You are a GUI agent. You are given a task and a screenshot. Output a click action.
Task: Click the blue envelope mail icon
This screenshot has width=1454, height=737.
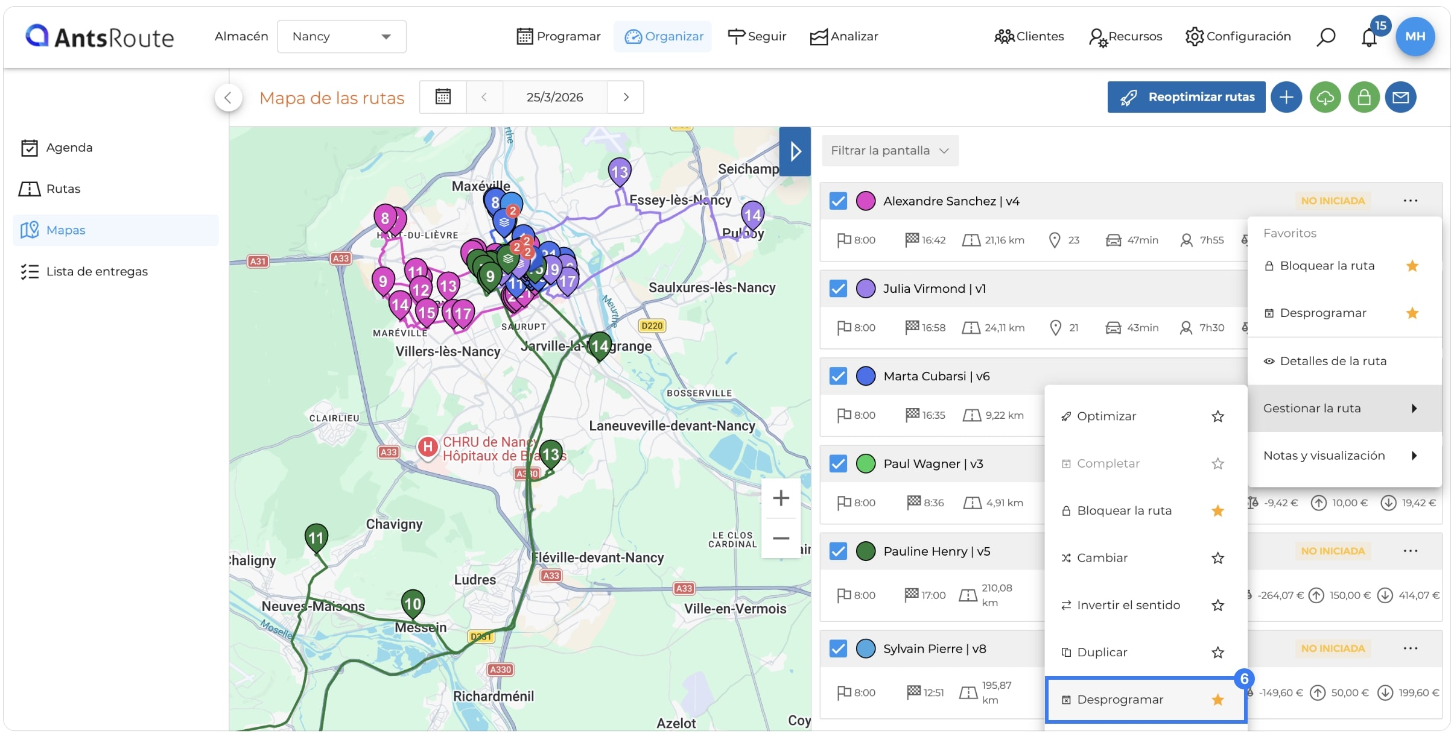point(1400,97)
